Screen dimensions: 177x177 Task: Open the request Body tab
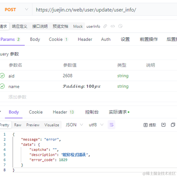pyautogui.click(x=35, y=39)
